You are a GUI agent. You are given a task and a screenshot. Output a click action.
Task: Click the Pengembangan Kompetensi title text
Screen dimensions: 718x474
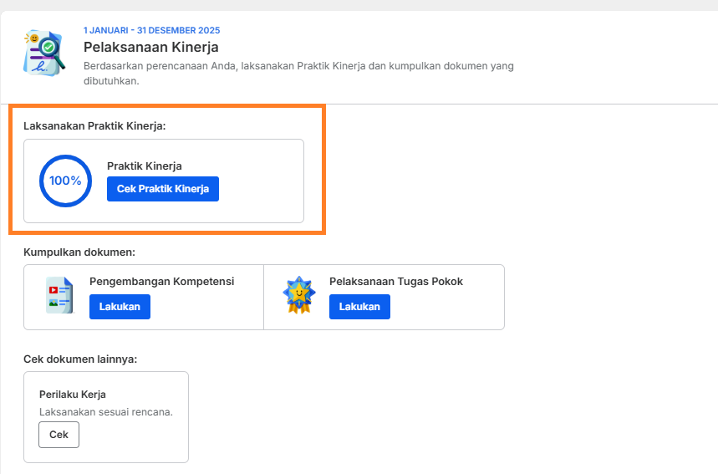coord(161,281)
